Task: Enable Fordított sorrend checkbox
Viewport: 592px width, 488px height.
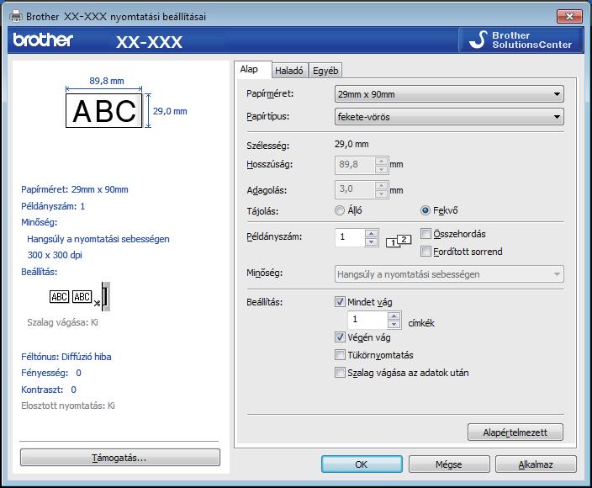Action: pos(425,252)
